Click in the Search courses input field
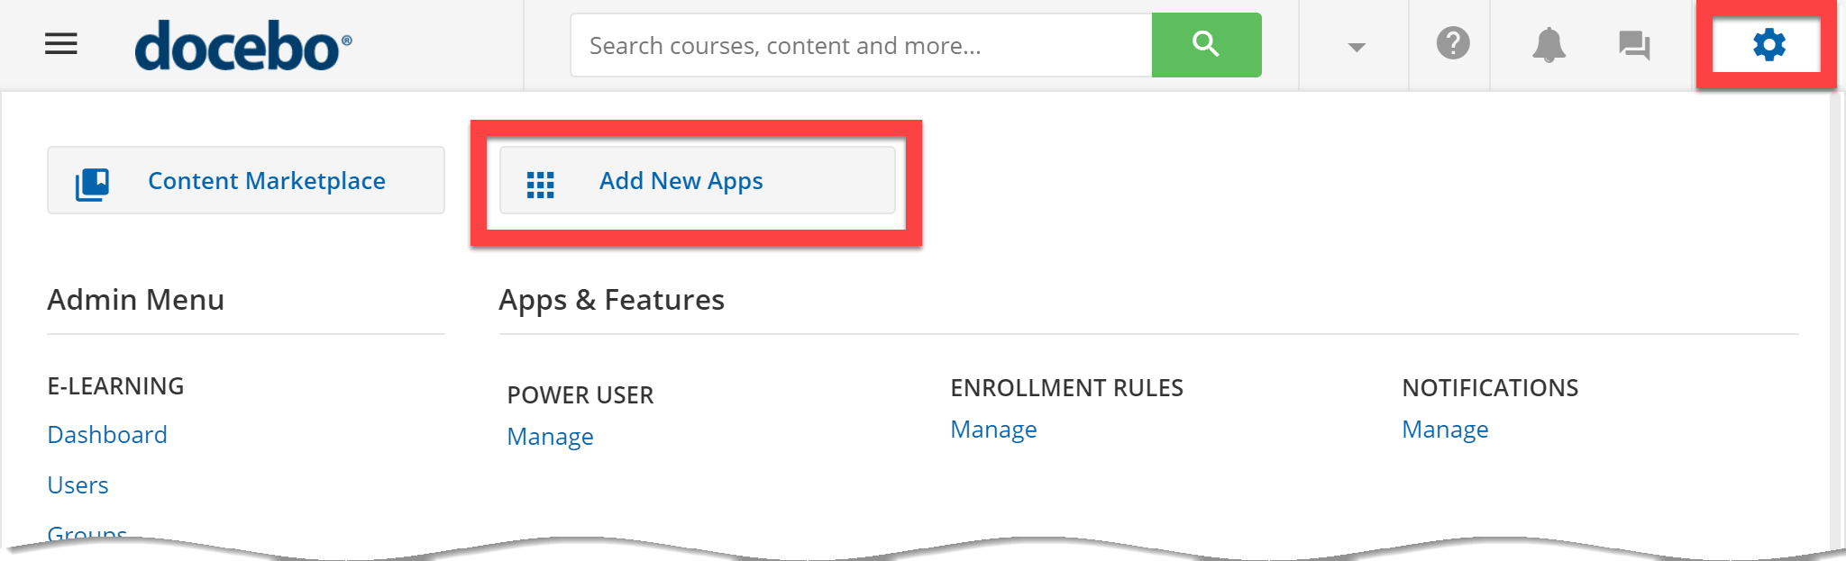The image size is (1846, 561). click(861, 45)
